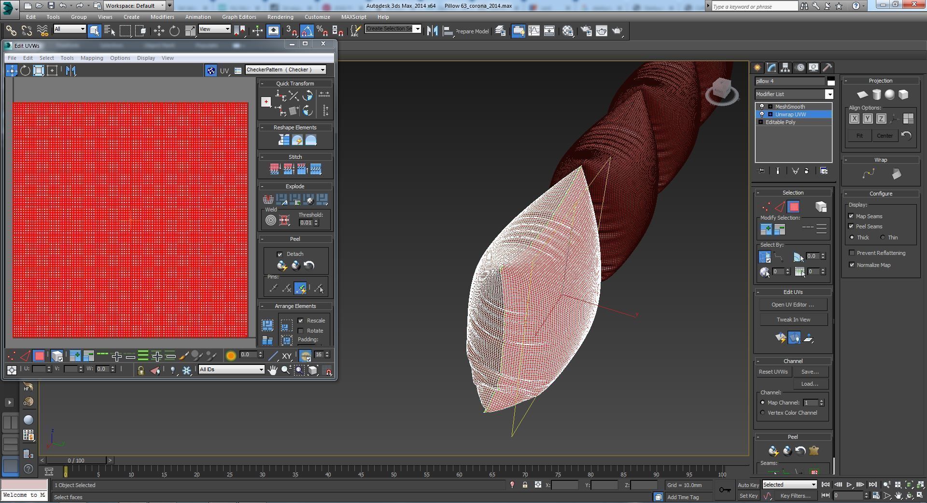Image resolution: width=927 pixels, height=503 pixels.
Task: Enable the Prevent Reflattening checkbox
Action: 852,253
